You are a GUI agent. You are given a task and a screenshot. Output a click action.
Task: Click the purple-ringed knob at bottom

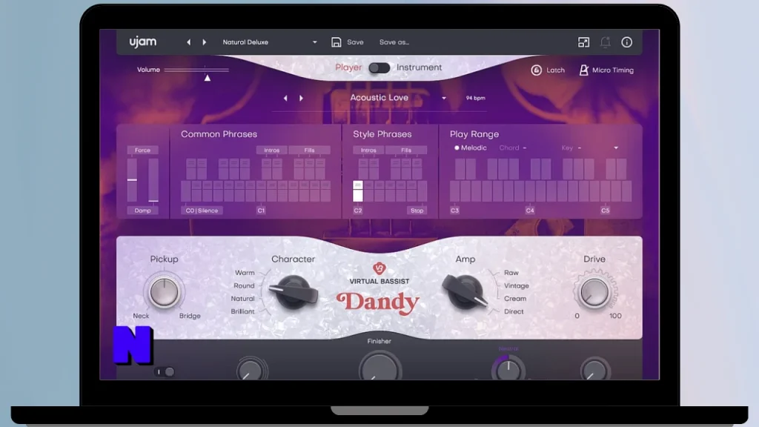(508, 368)
